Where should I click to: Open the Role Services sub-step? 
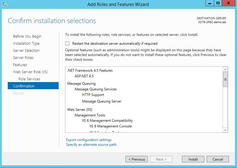coord(29,79)
